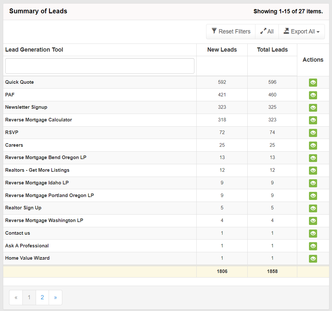The height and width of the screenshot is (311, 332).
Task: Toggle showing All items in grid
Action: pyautogui.click(x=267, y=31)
